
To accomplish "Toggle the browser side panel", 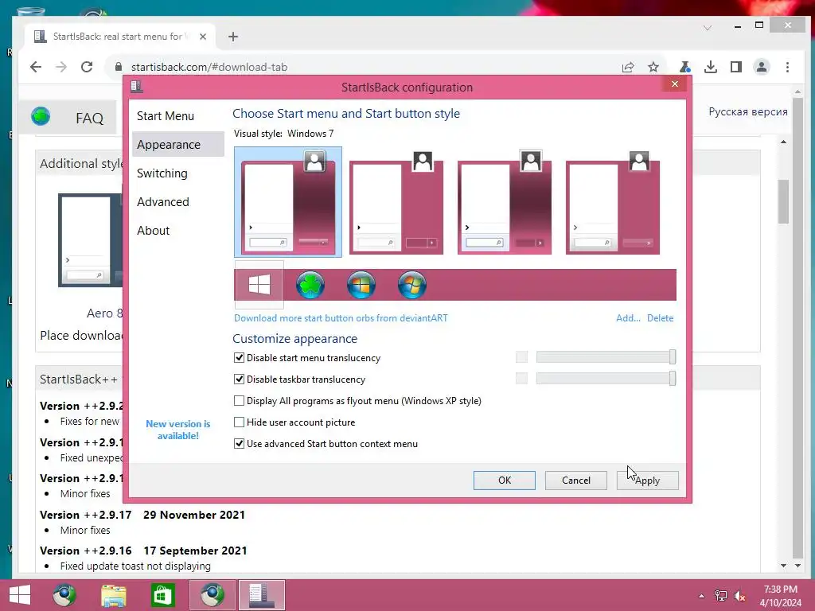I will (736, 67).
